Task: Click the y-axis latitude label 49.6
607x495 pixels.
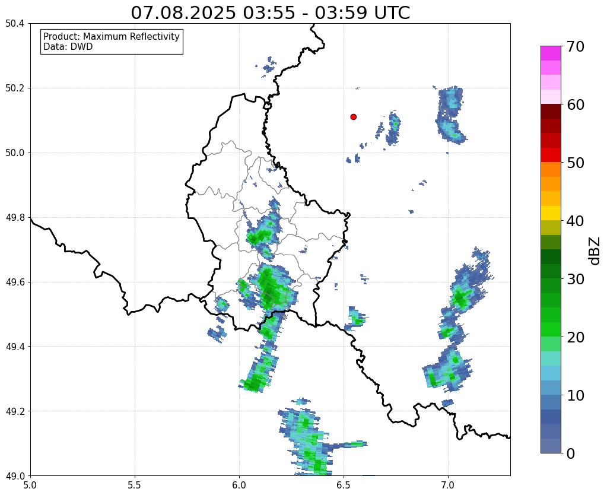Action: pyautogui.click(x=15, y=282)
